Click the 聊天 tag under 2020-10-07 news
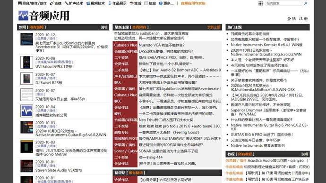The image size is (326, 183). pos(40,95)
